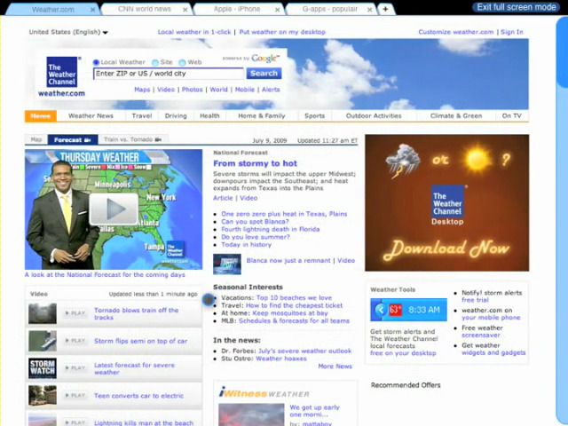Open a new tab with plus button
This screenshot has height=426, width=568.
click(385, 9)
